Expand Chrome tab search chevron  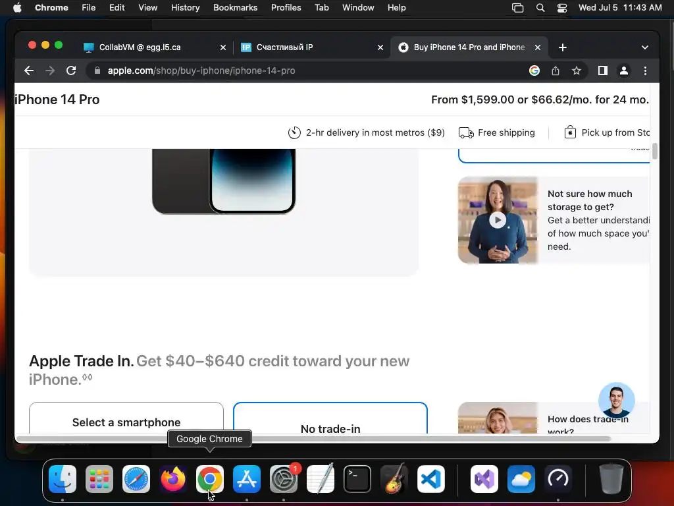point(645,47)
